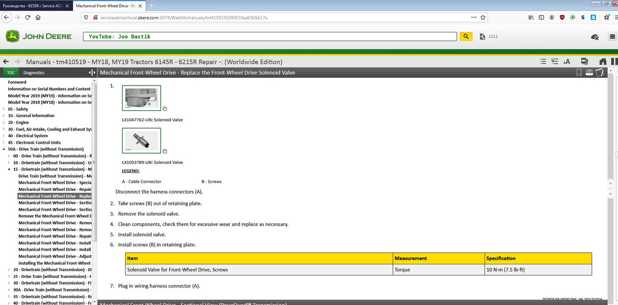Switch to the Руководства browser tab
The image size is (618, 305).
click(x=36, y=6)
